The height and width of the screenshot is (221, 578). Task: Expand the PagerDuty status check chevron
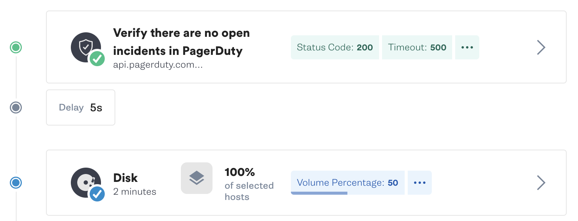pyautogui.click(x=541, y=47)
